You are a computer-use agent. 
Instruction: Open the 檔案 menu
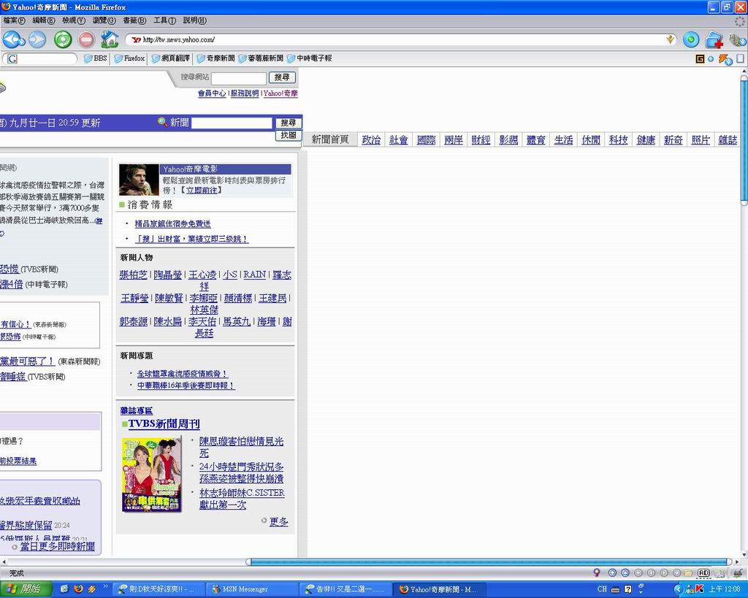point(15,20)
